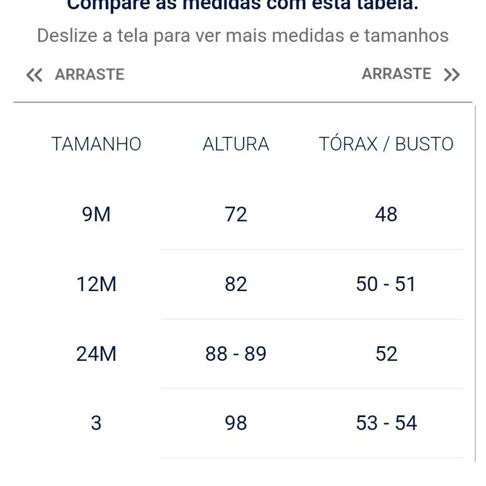Select the size 3 row
Screen dimensions: 486x486
[x=96, y=423]
